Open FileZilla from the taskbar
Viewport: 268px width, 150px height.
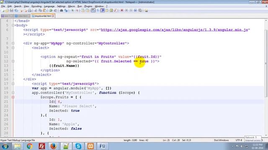[42, 146]
